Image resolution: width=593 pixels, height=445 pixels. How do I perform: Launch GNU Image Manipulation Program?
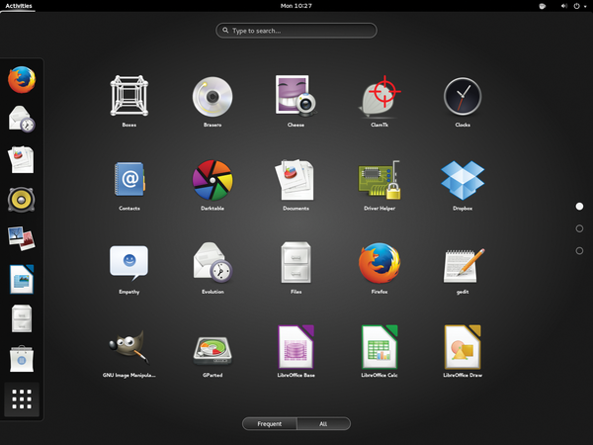click(128, 347)
